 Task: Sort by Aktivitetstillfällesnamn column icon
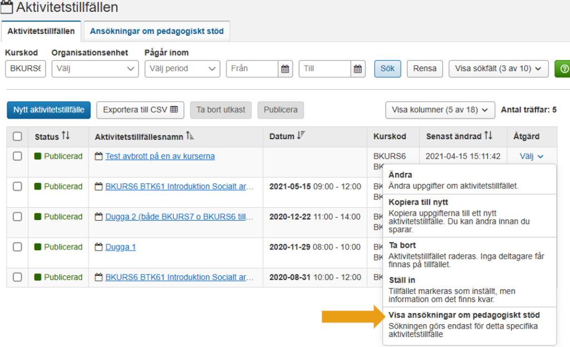point(190,136)
